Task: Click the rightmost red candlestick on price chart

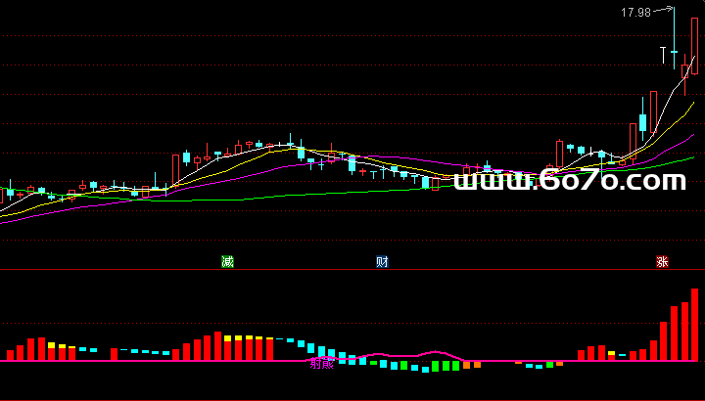Action: [x=695, y=46]
